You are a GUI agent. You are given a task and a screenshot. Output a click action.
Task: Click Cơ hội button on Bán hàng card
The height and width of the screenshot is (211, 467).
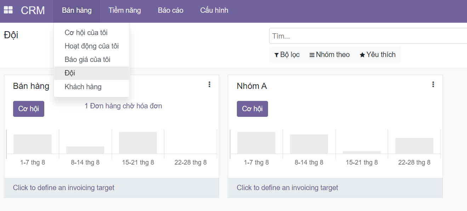pos(29,109)
